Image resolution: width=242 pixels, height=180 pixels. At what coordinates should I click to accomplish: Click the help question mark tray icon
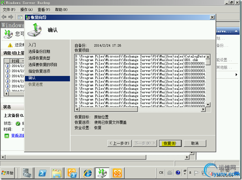point(178,173)
